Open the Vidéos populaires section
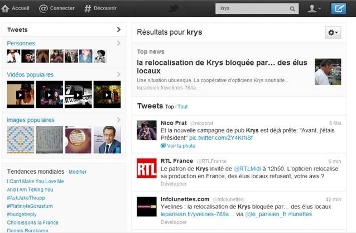 (x=30, y=74)
